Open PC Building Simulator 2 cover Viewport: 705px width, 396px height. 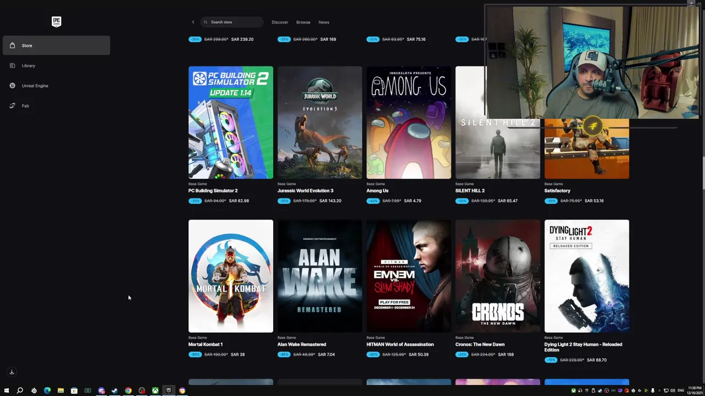point(231,123)
